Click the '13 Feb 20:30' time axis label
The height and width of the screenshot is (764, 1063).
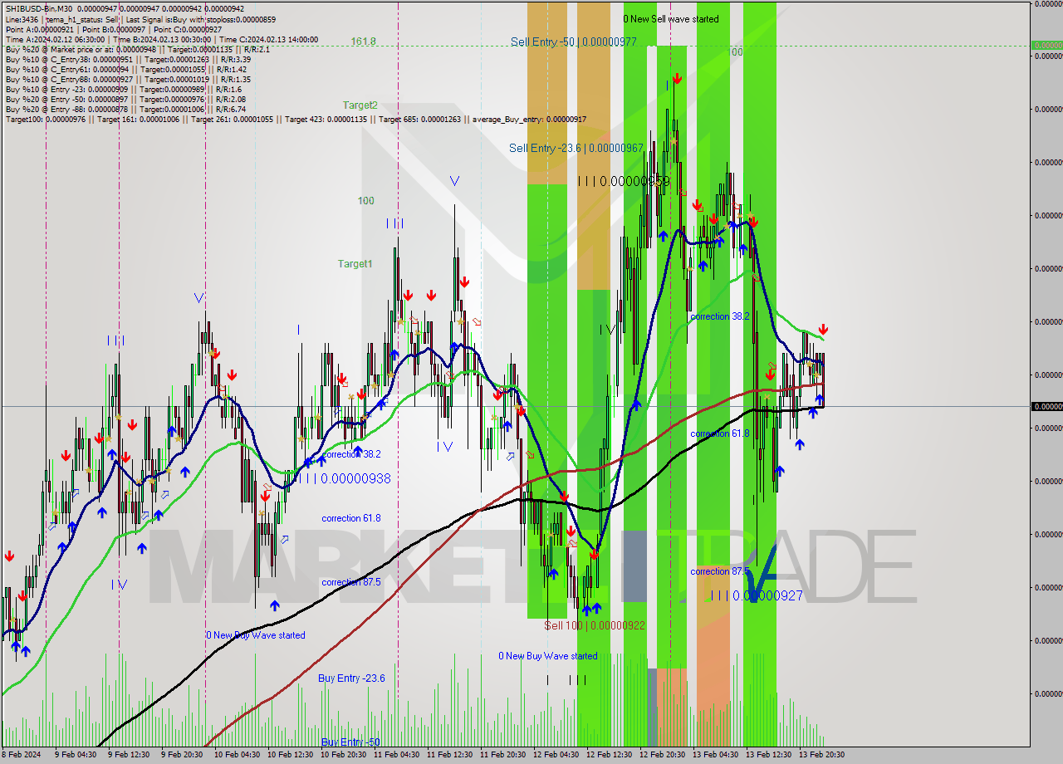click(x=821, y=755)
